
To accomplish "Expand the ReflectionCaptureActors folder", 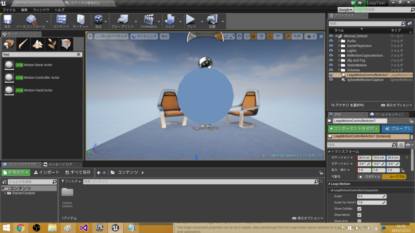I will [339, 56].
